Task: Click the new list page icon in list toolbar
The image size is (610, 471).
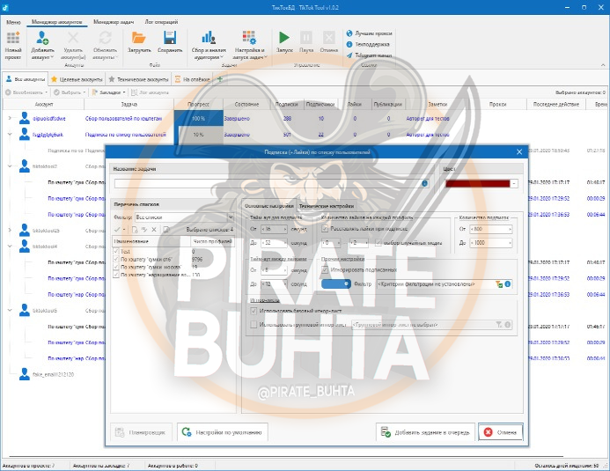Action: pyautogui.click(x=135, y=230)
